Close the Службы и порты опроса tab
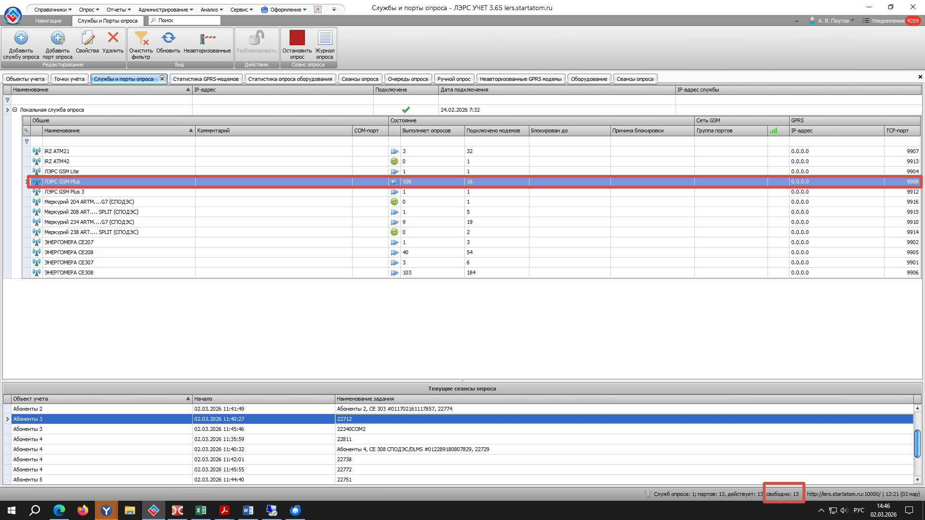The width and height of the screenshot is (925, 520). tap(162, 79)
